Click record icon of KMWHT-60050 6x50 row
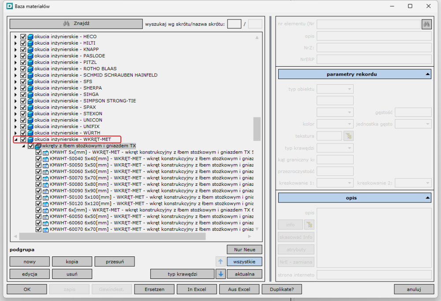The height and width of the screenshot is (301, 441). (x=45, y=217)
